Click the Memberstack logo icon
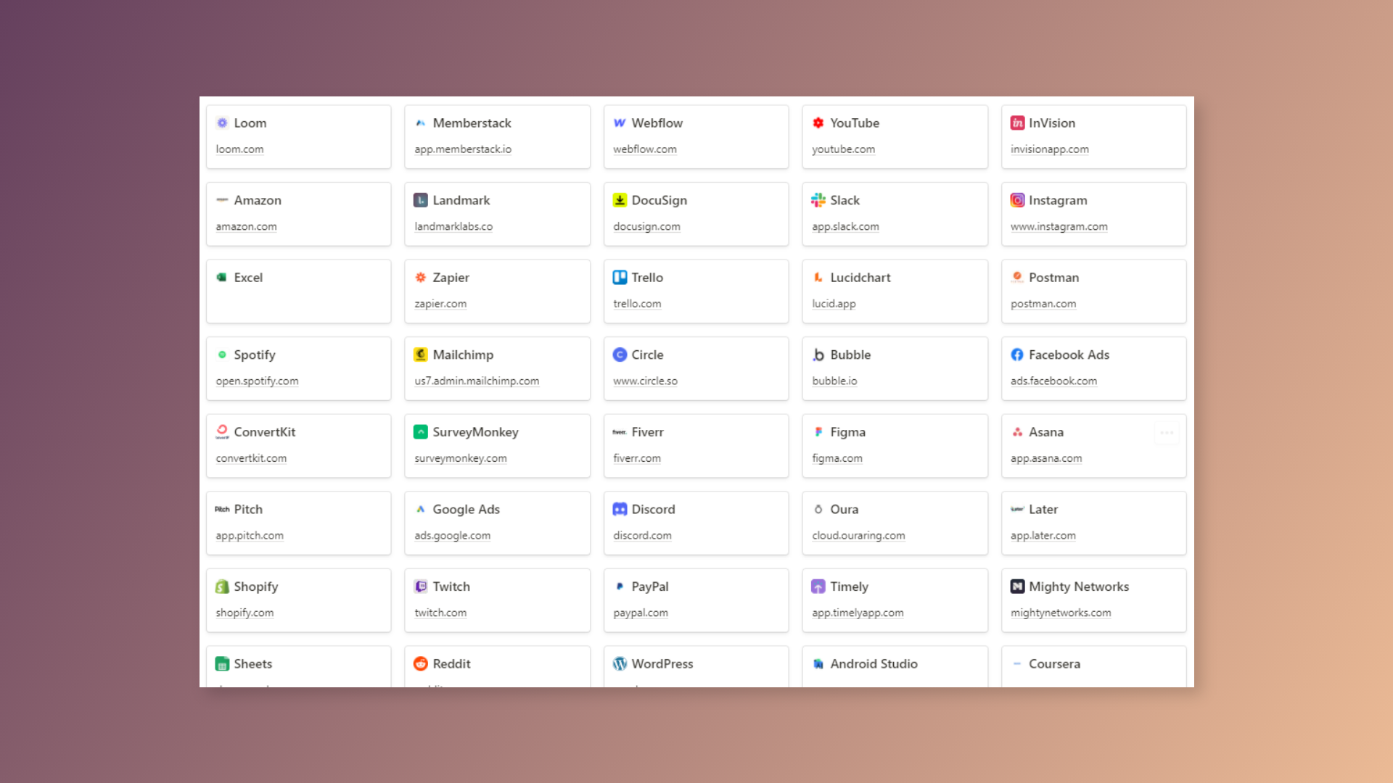 tap(421, 123)
